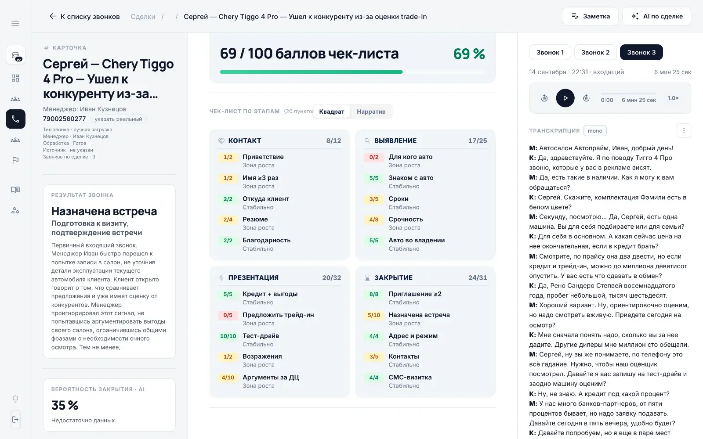Open the Приглашение ≥2 checklist item
The height and width of the screenshot is (439, 703).
pyautogui.click(x=425, y=298)
